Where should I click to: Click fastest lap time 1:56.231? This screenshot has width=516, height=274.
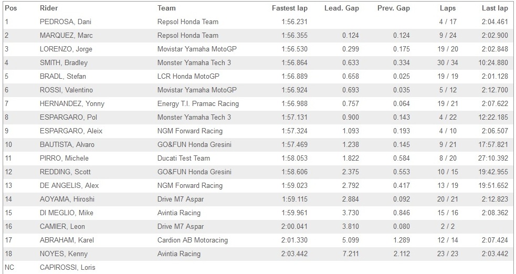(x=294, y=22)
